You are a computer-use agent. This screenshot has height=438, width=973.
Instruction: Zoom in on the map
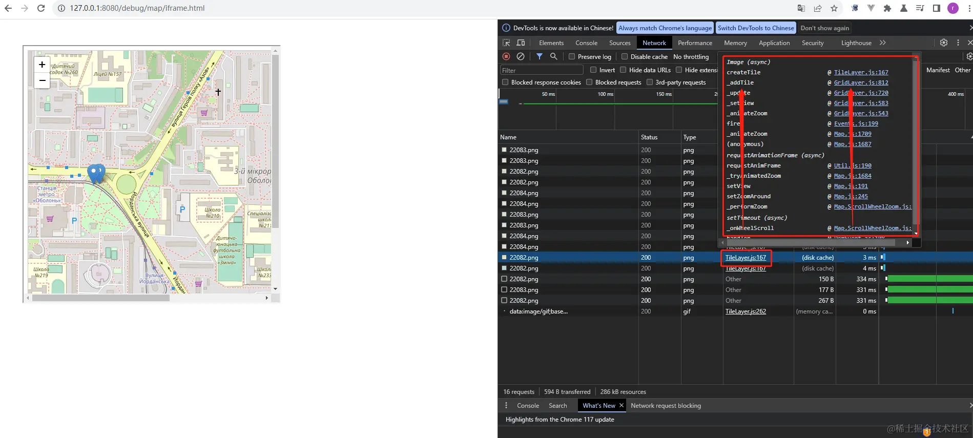pos(42,65)
